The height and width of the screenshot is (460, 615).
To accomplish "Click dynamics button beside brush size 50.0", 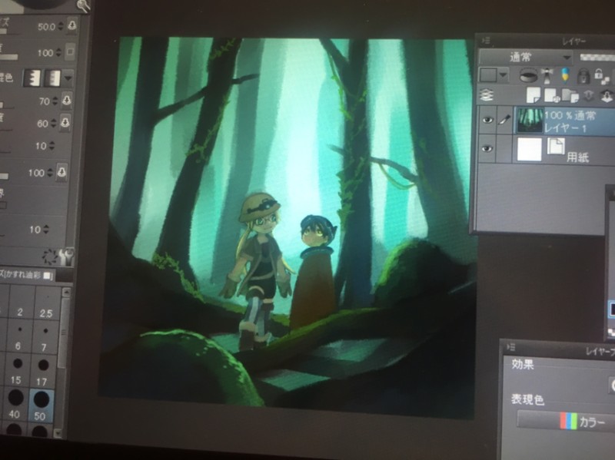I will 71,26.
